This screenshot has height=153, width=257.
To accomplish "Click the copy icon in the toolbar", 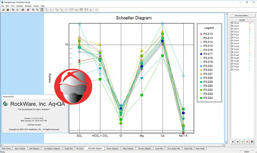I will (13, 10).
